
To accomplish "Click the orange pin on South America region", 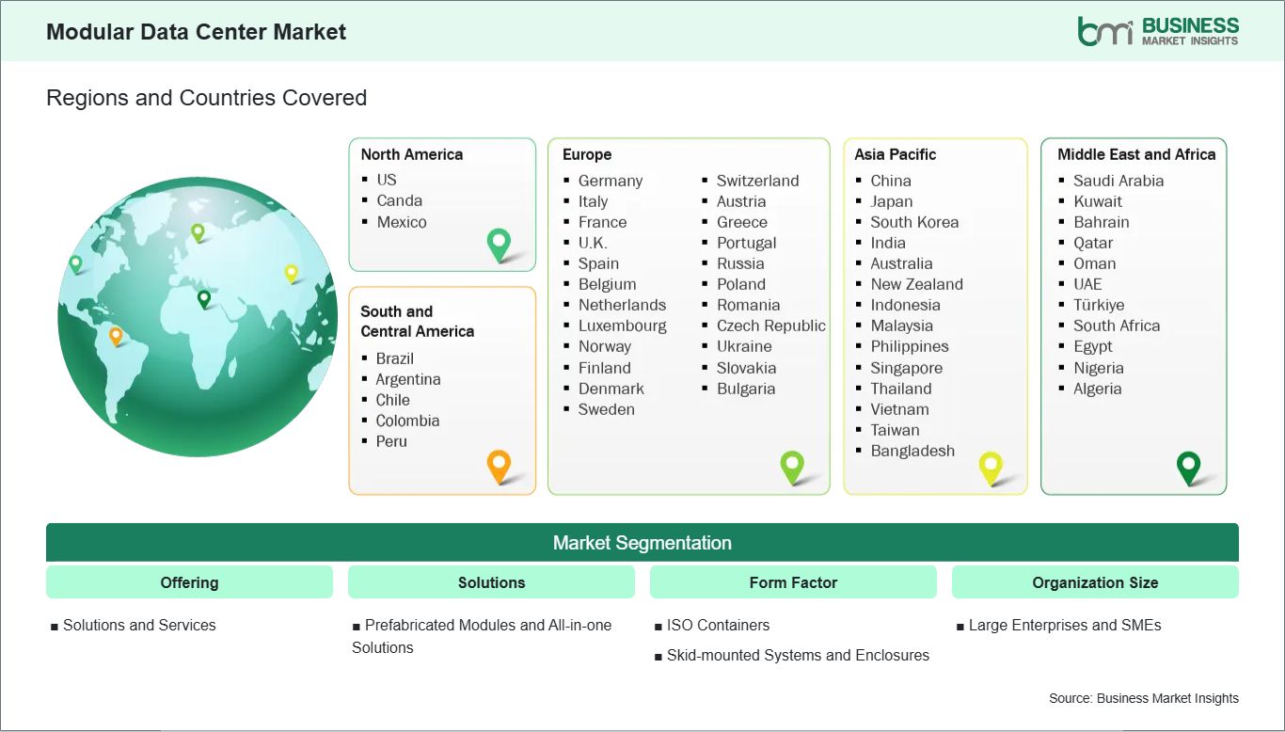I will (117, 333).
